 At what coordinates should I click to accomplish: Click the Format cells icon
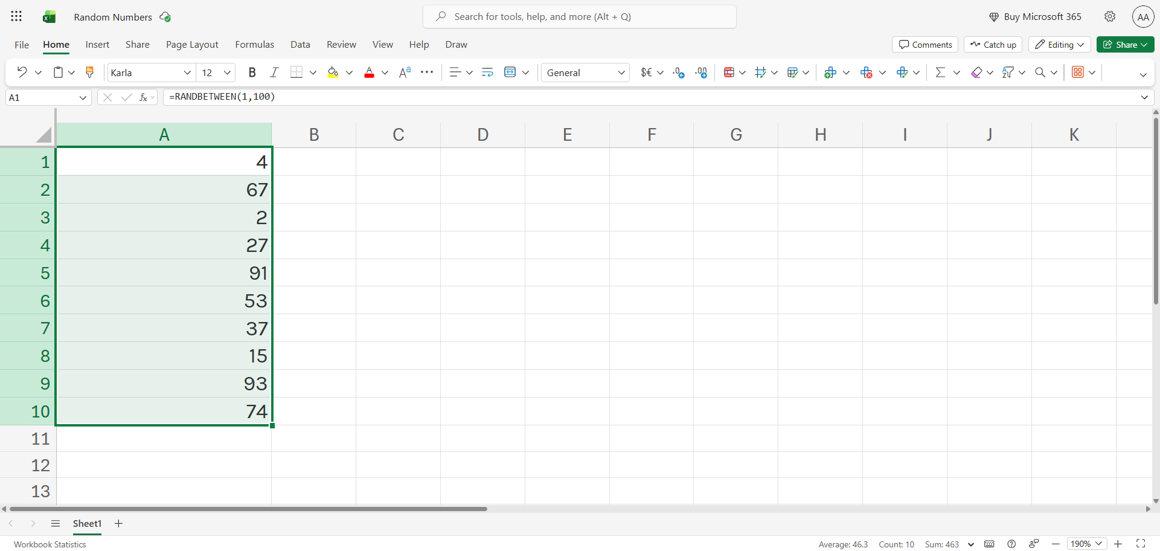902,72
